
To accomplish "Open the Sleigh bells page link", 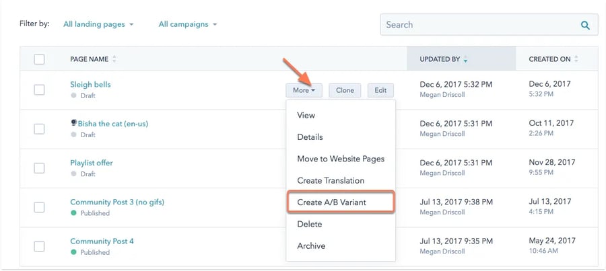I will pyautogui.click(x=90, y=84).
